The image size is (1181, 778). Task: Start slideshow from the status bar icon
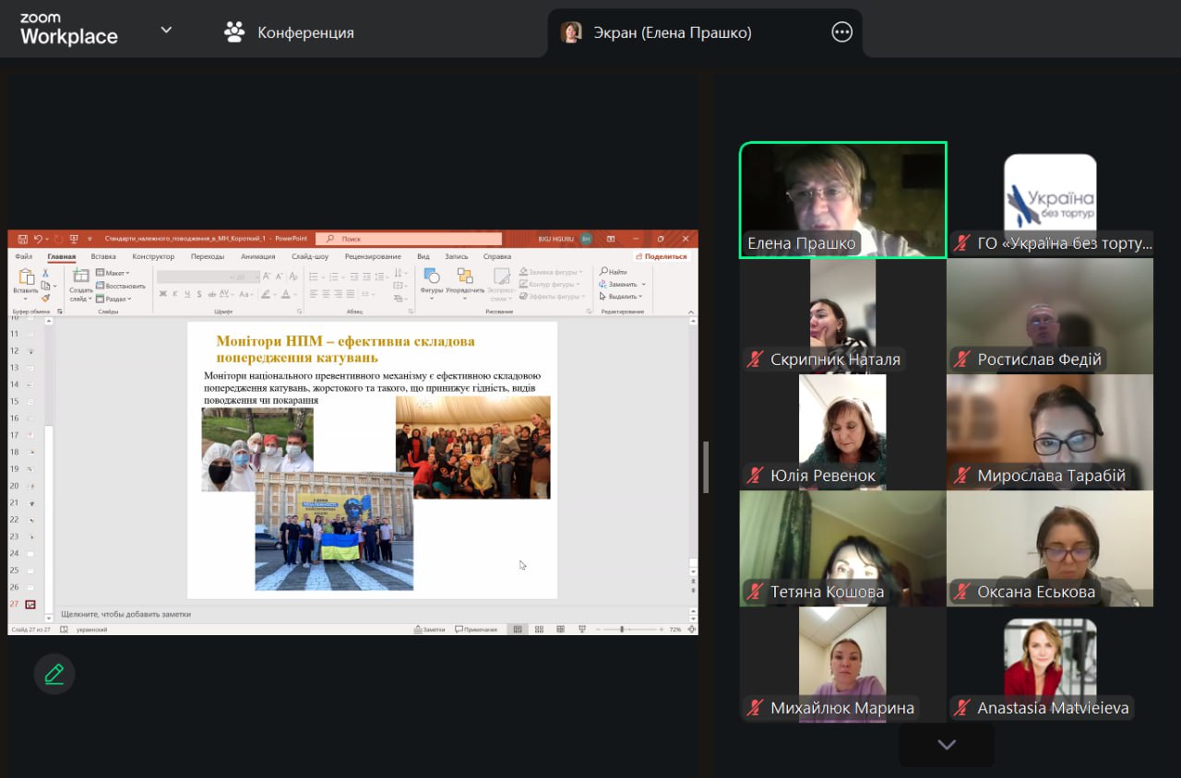click(581, 630)
